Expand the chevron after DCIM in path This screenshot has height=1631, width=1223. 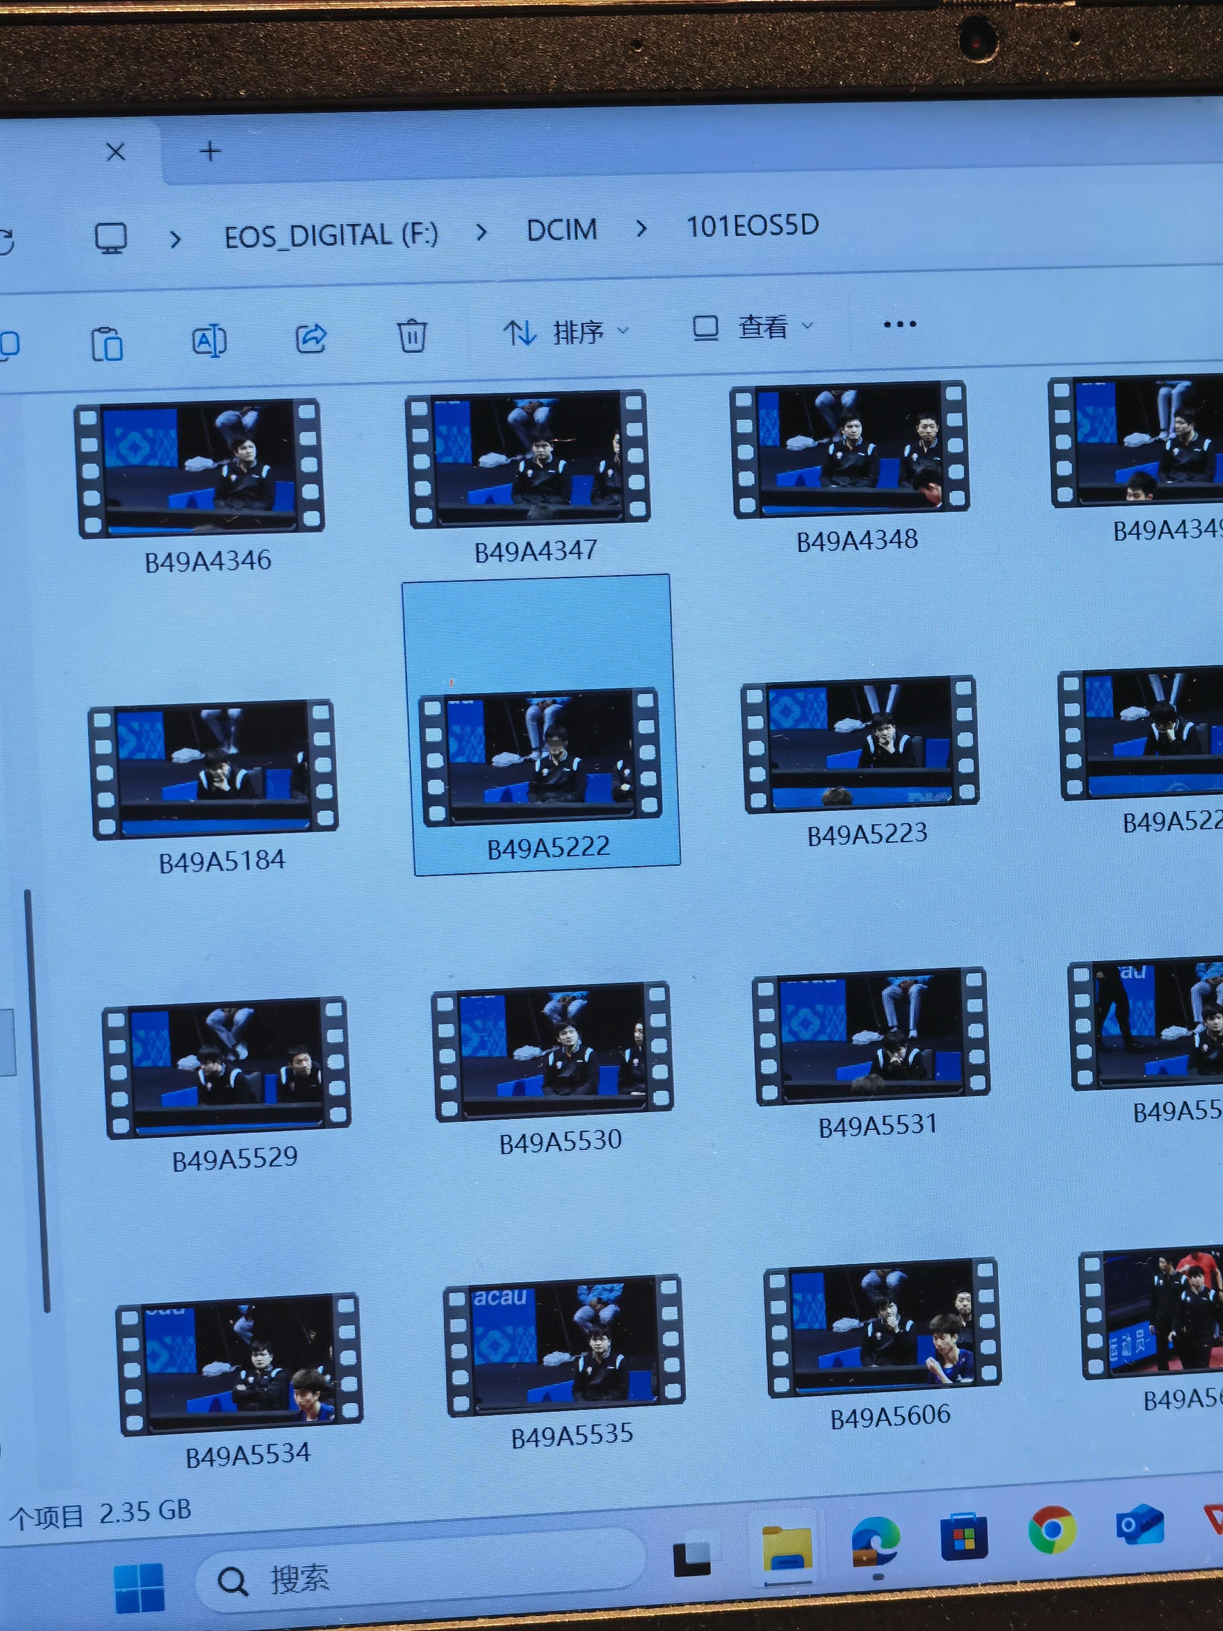coord(641,229)
